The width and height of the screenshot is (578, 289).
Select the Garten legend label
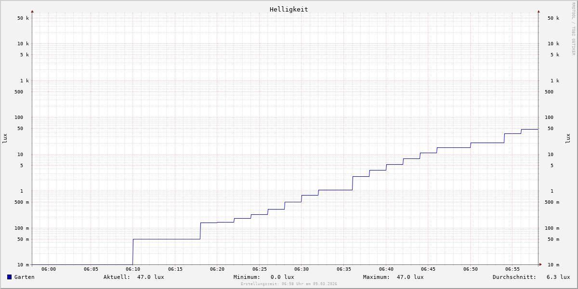click(24, 277)
